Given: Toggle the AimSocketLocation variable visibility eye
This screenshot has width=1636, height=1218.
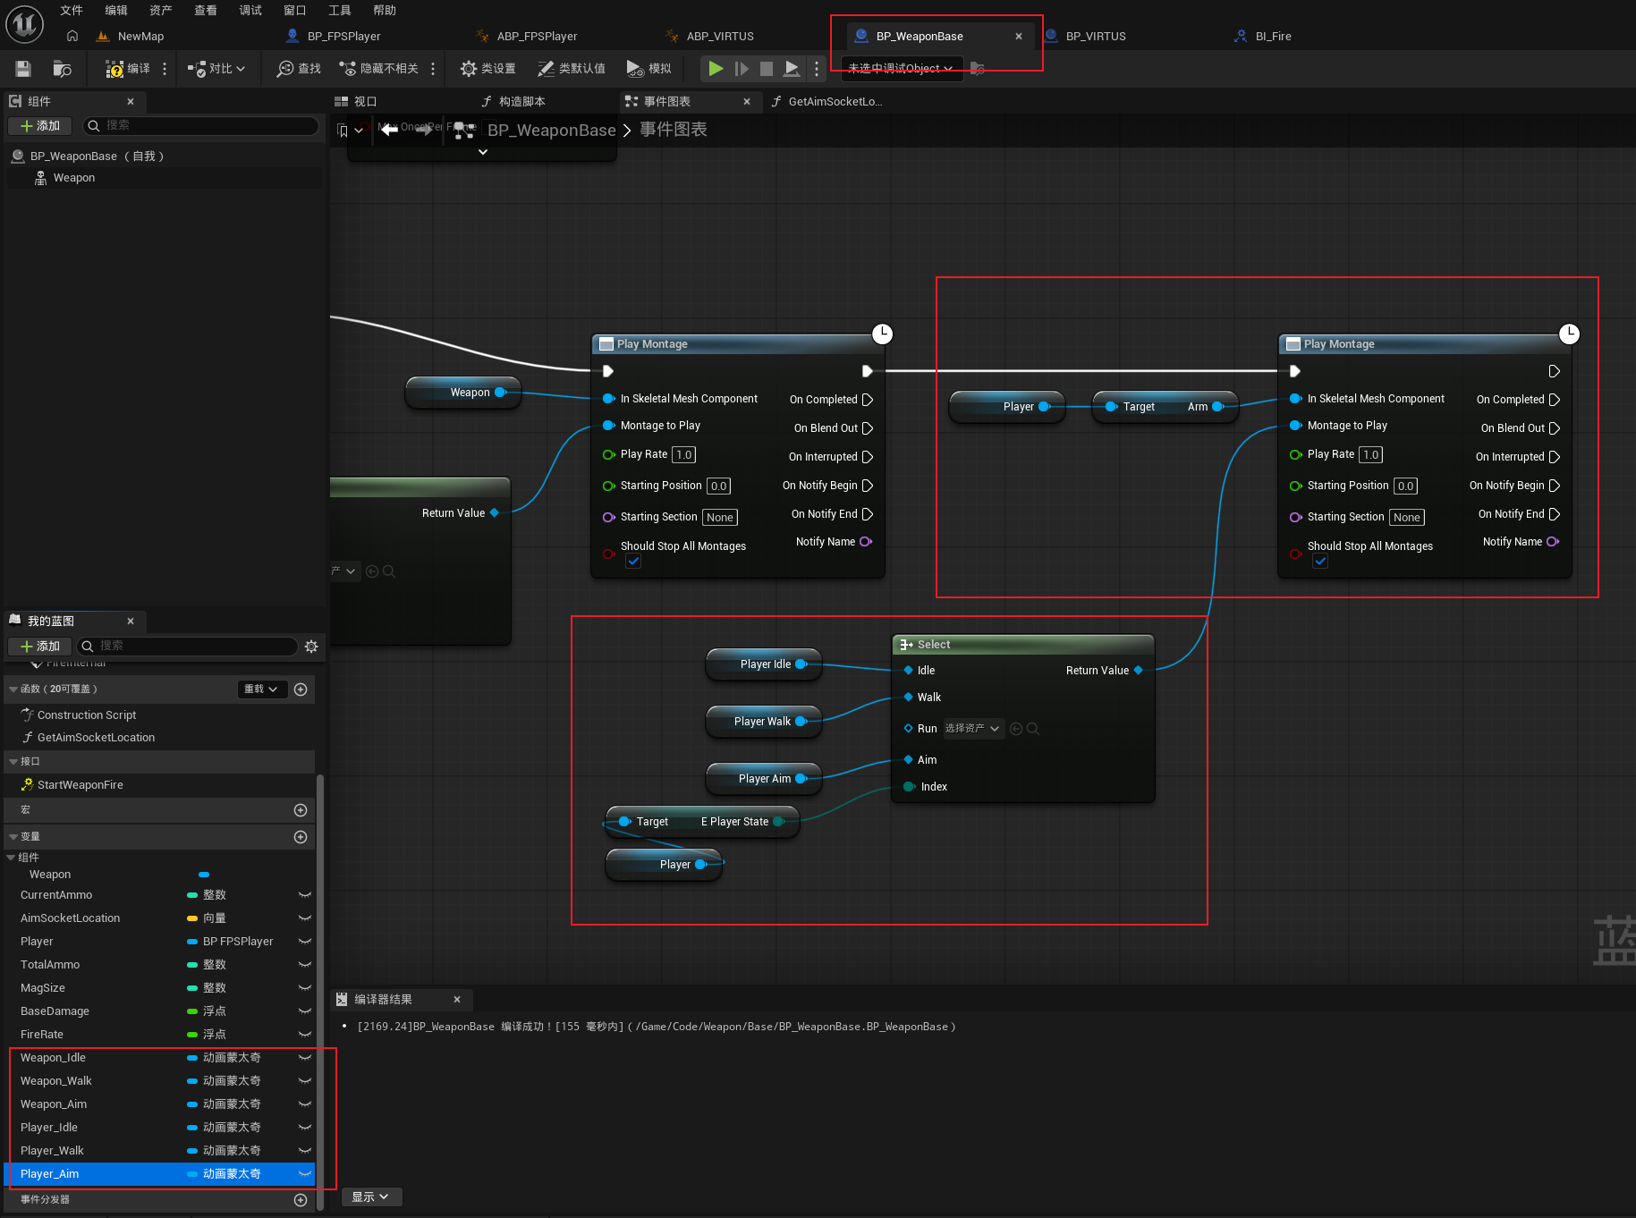Looking at the screenshot, I should click(304, 918).
